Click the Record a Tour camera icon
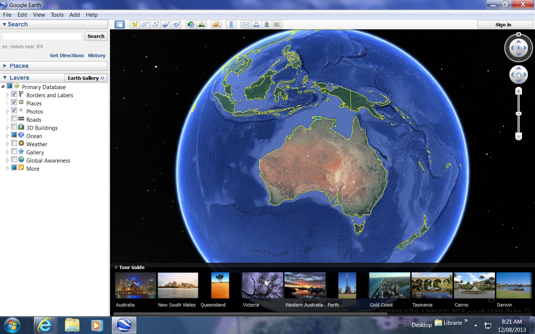The width and height of the screenshot is (535, 334). [x=176, y=24]
